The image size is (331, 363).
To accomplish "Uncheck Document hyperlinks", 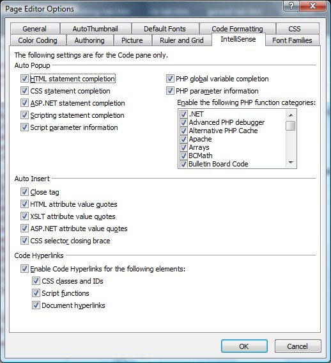I will tap(36, 305).
